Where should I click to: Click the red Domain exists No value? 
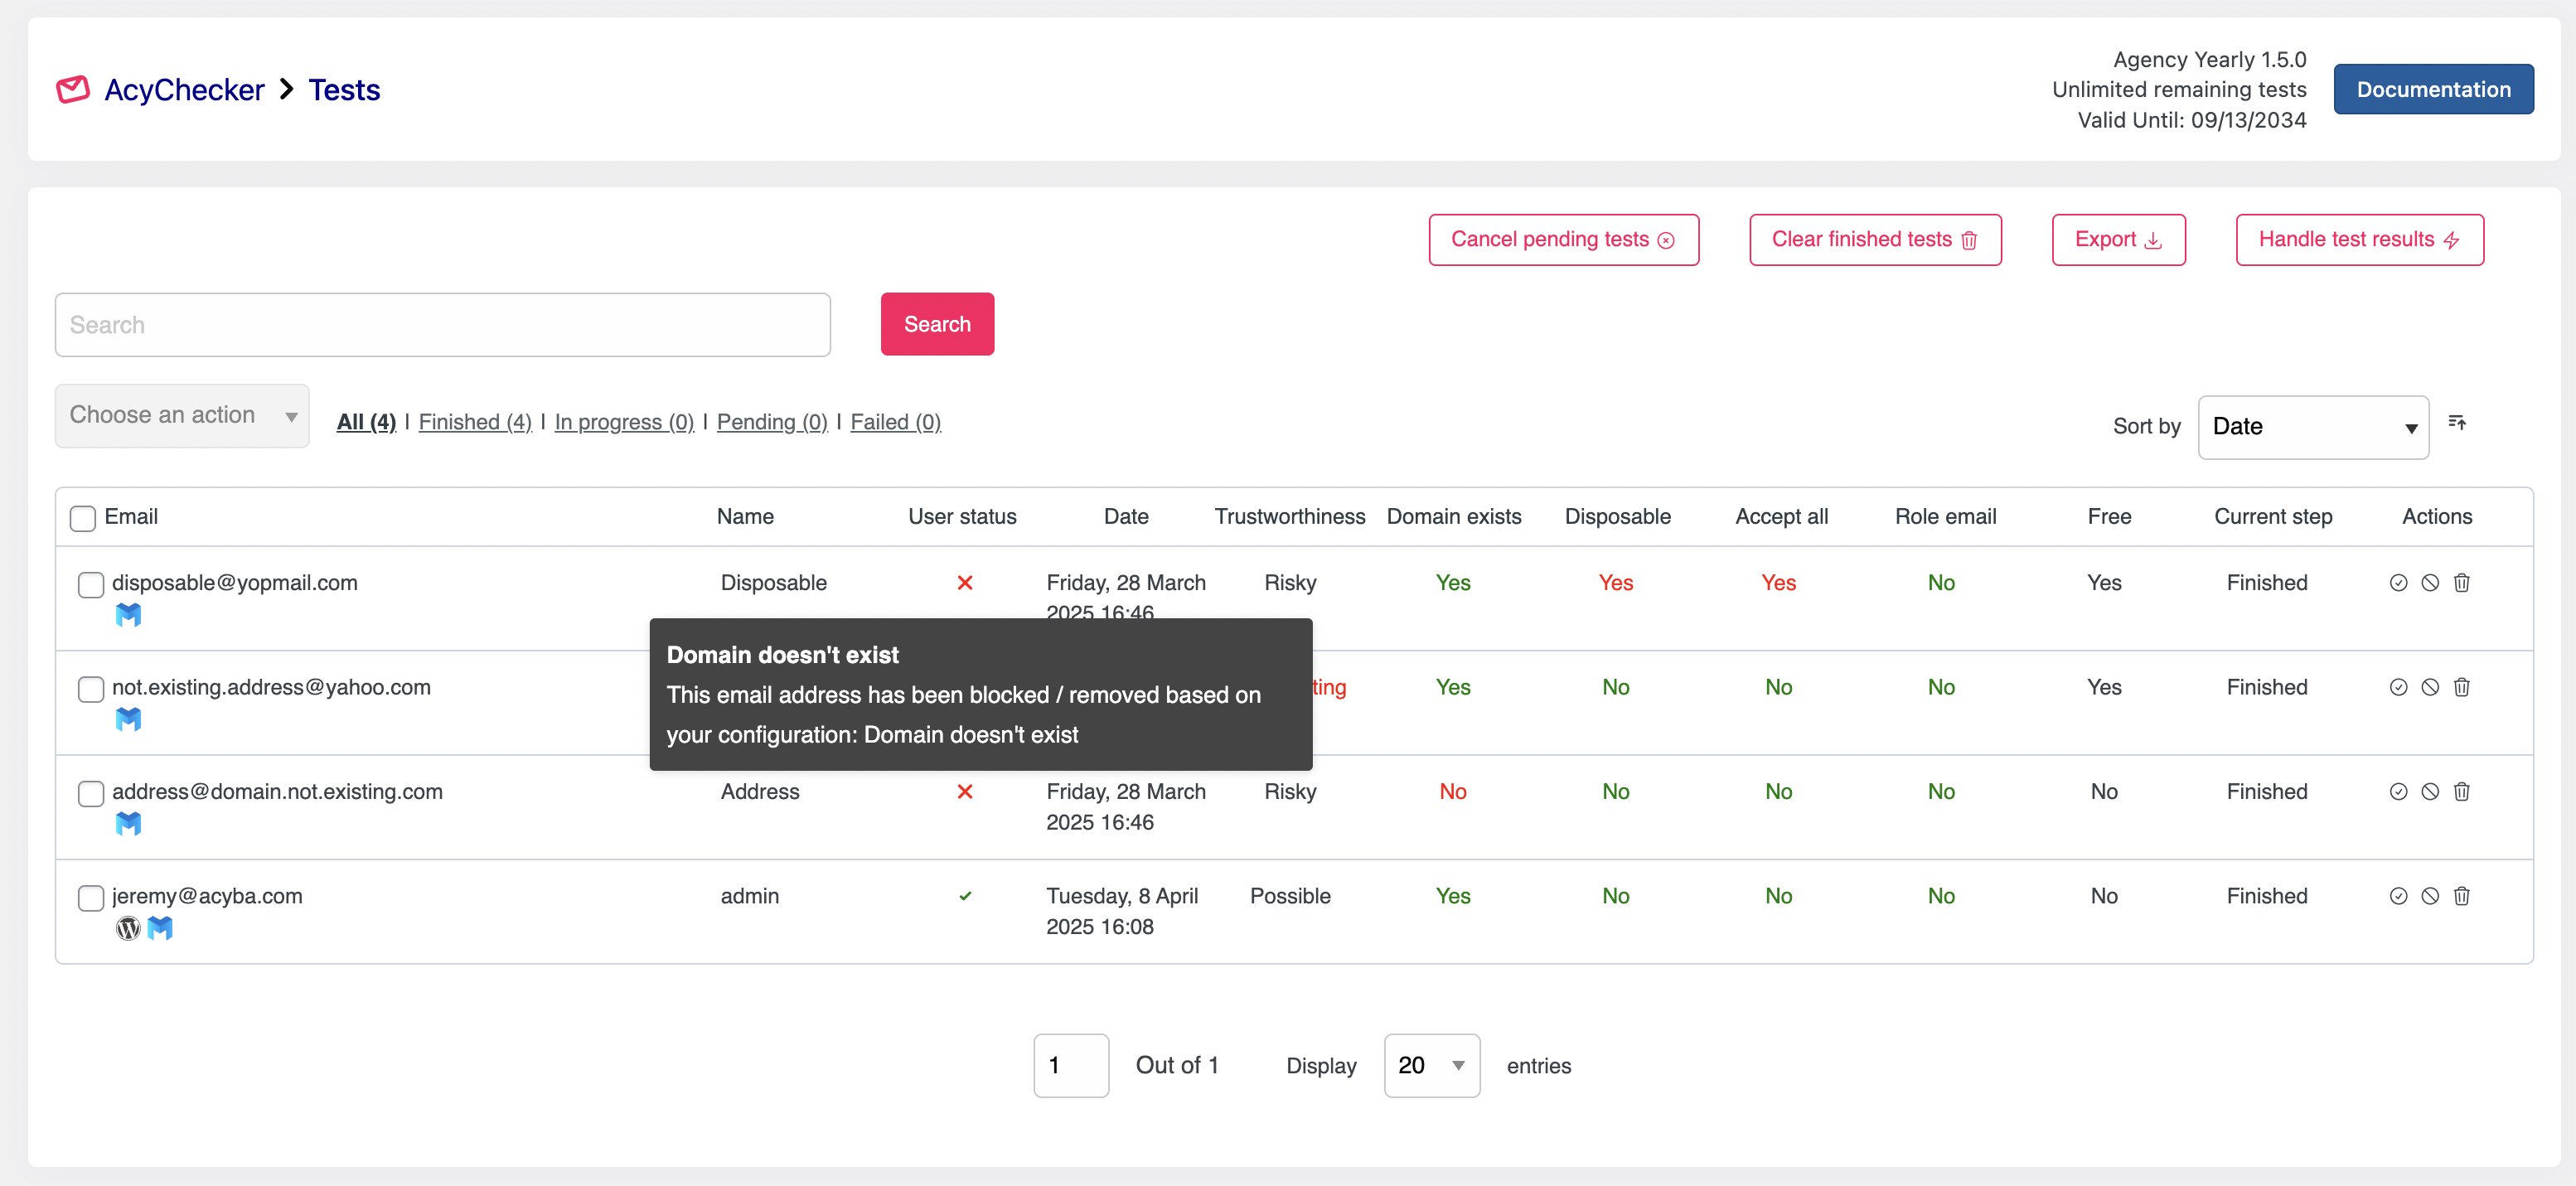(x=1452, y=792)
